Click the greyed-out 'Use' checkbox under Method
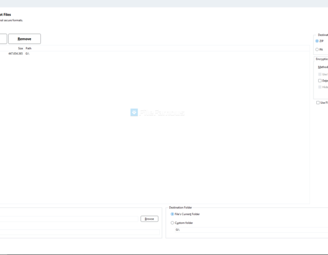Viewport: 328px width, 255px height. (320, 74)
